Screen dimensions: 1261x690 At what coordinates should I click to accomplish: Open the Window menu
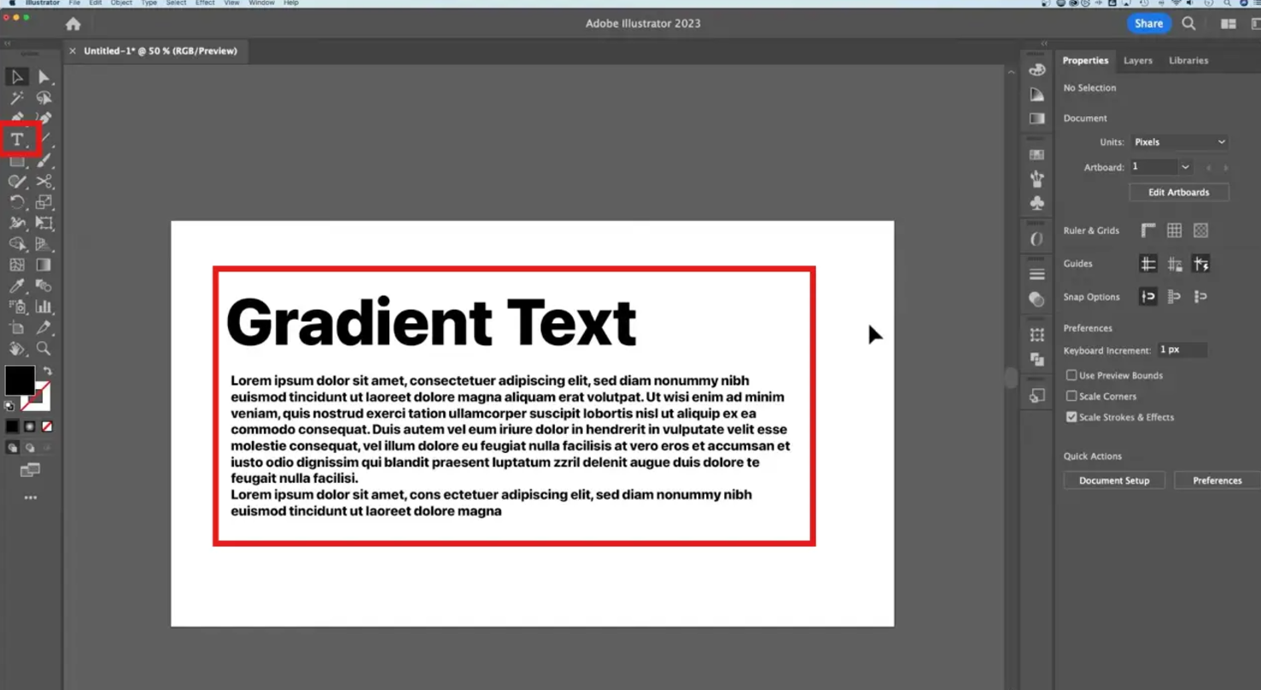coord(260,3)
